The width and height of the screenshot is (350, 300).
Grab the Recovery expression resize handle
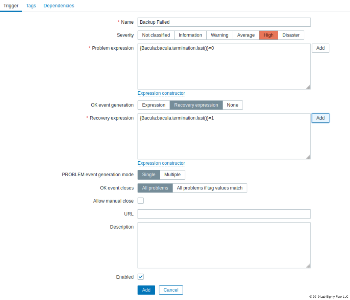tap(308, 157)
